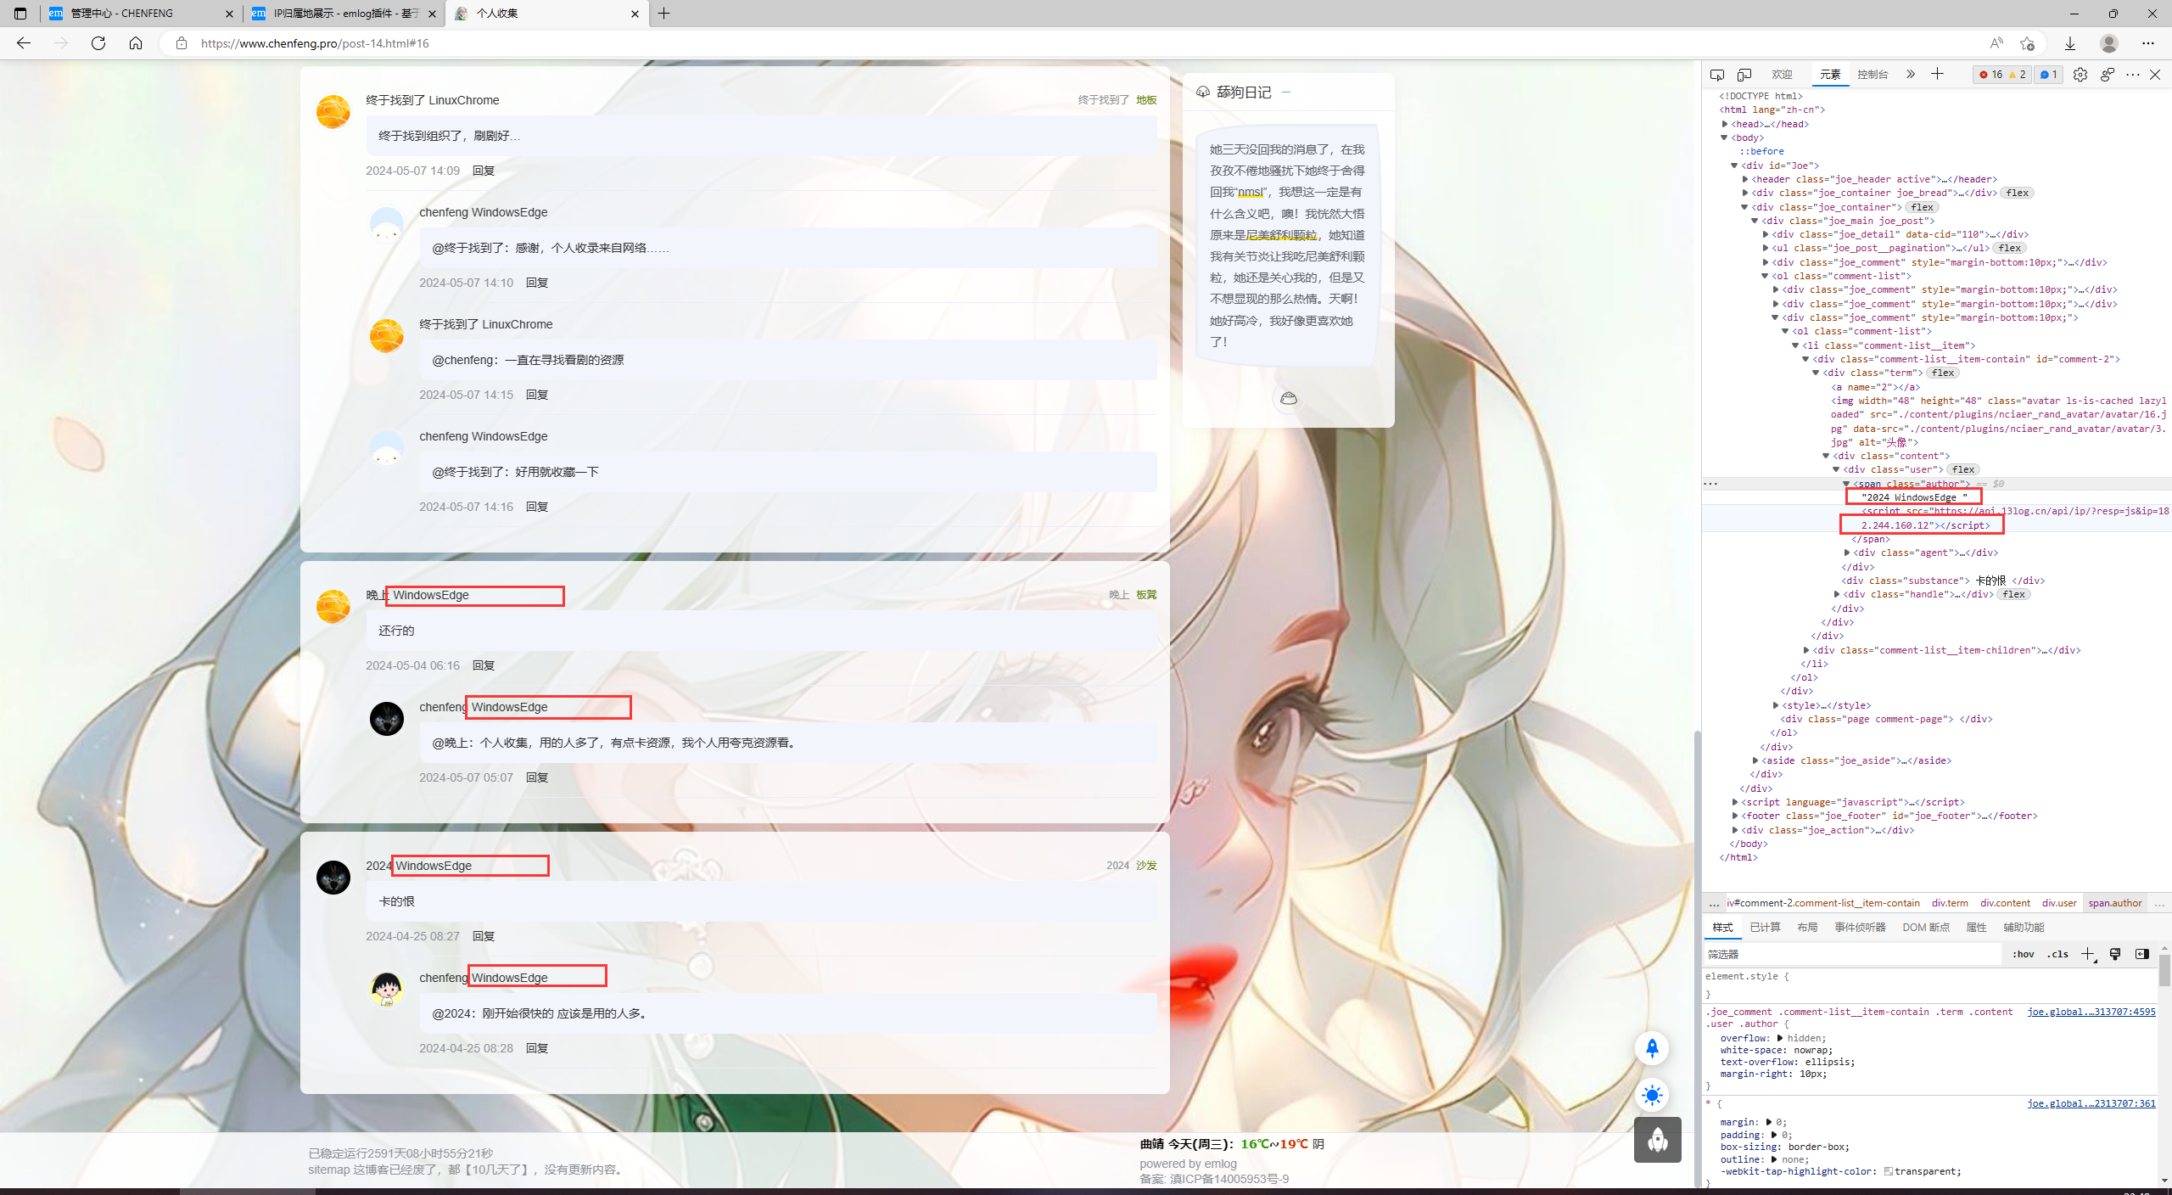Add a new tool tab in DevTools

1937,75
